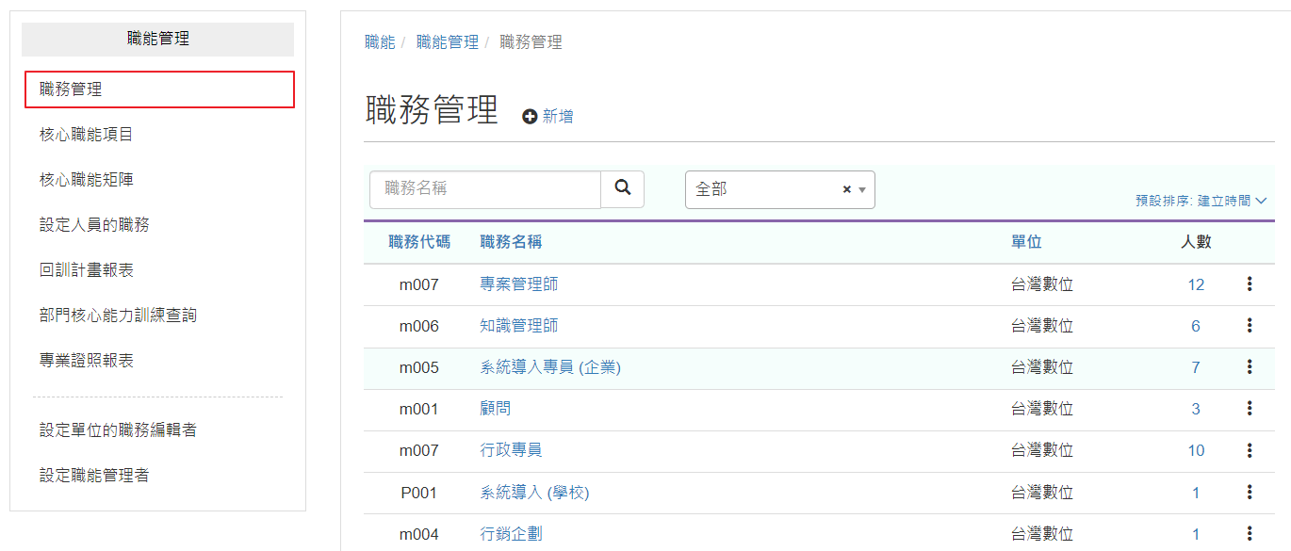This screenshot has width=1291, height=551.
Task: Click the plus icon to add 新增
Action: pyautogui.click(x=531, y=117)
